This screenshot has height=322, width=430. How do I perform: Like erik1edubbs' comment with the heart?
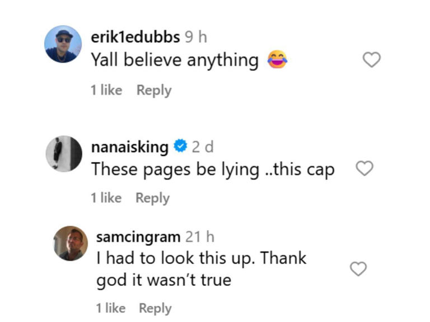[x=372, y=60]
